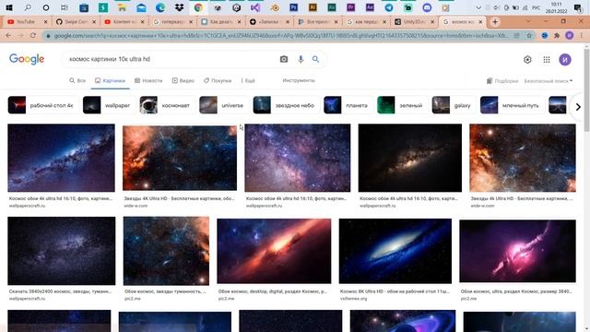Close the YouTube tab

[45, 22]
